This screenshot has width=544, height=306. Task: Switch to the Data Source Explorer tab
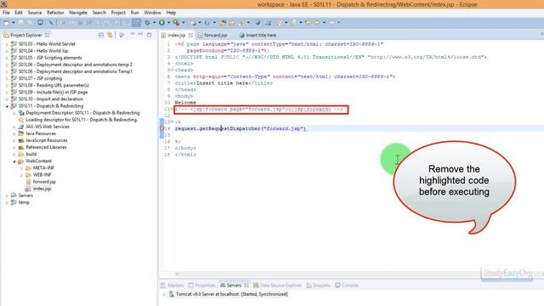tap(277, 286)
